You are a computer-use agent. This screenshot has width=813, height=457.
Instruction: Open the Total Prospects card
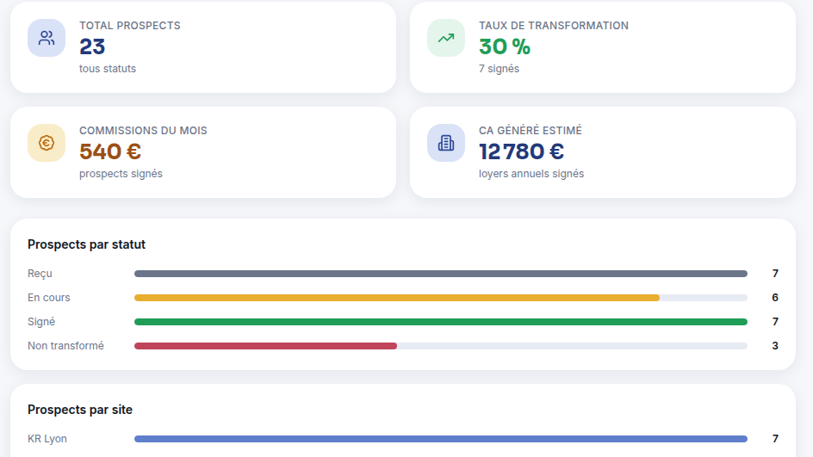pos(203,47)
